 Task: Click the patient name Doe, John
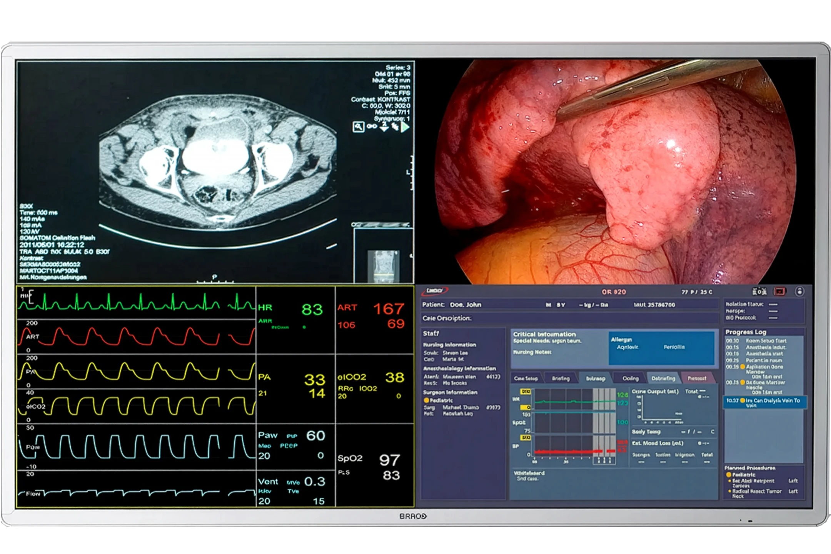tap(466, 305)
